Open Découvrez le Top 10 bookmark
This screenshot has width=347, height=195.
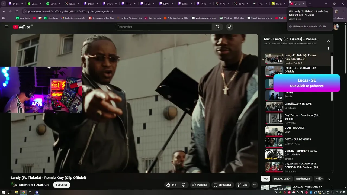click(x=101, y=18)
